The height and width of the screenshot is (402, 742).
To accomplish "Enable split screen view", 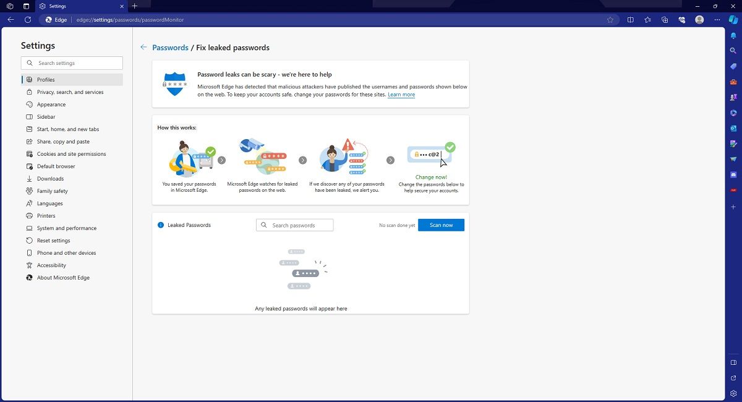I will [x=630, y=19].
